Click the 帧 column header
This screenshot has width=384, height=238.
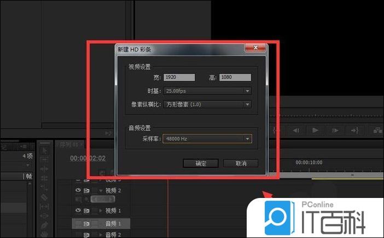[x=29, y=176]
